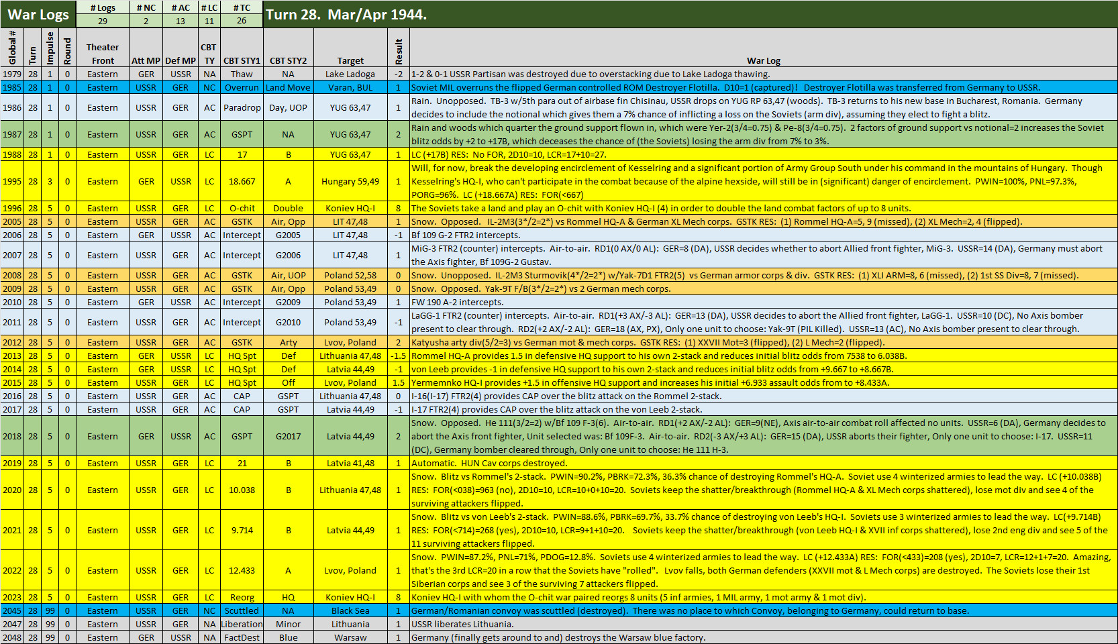
Task: Click the 'Black Sea' target cell
Action: 350,610
